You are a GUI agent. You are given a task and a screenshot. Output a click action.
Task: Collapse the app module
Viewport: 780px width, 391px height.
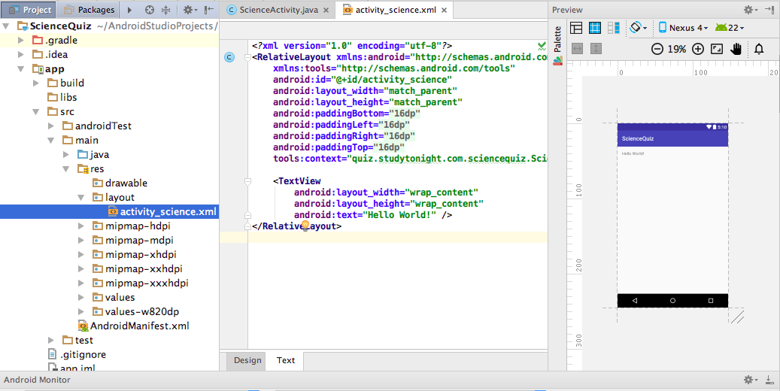click(x=21, y=68)
